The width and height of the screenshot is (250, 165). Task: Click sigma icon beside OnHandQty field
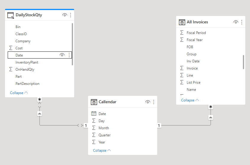coord(11,69)
